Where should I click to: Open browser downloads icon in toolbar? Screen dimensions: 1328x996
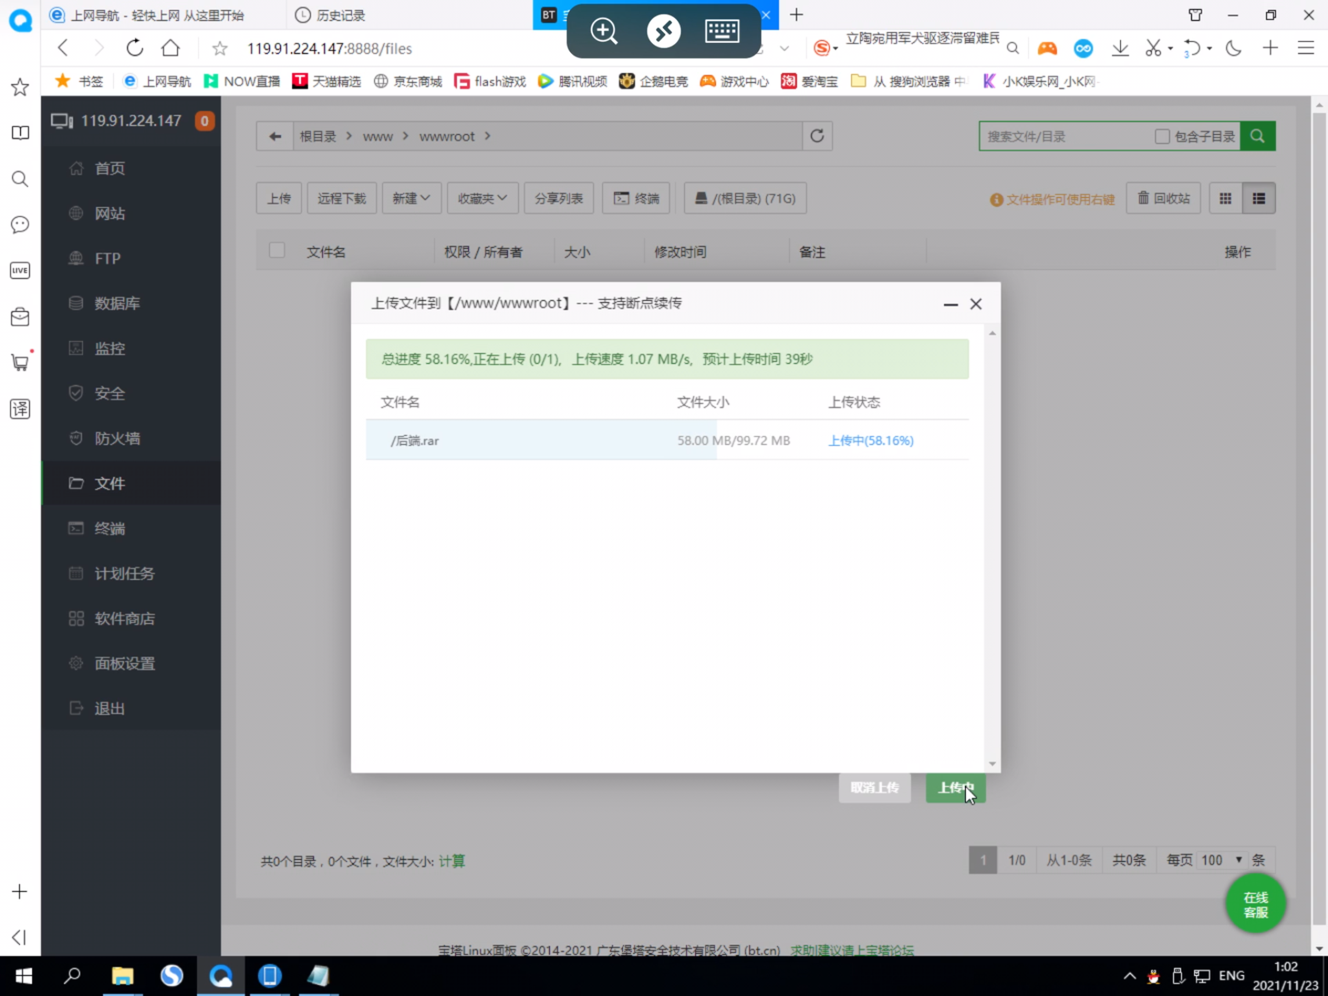1120,48
